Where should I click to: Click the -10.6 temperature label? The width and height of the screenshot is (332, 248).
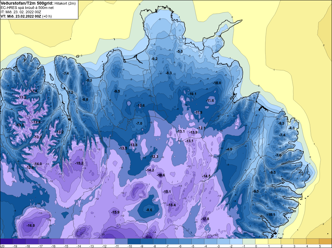(x=140, y=105)
